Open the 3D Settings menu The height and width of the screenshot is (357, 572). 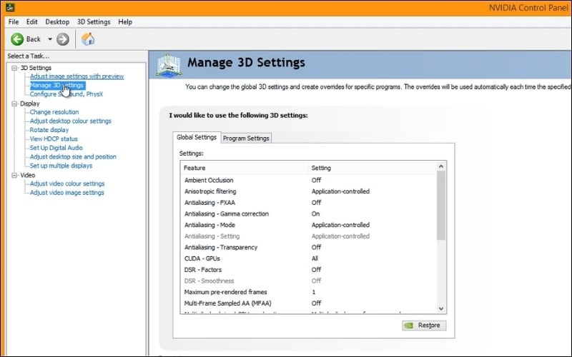coord(94,22)
